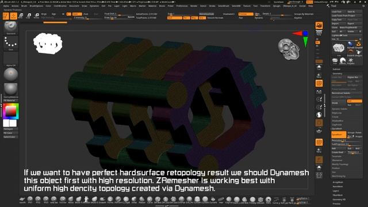
Task: Select the Flatten brush in bottom row
Action: 142,200
